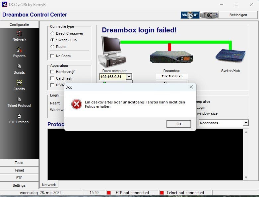Image resolution: width=259 pixels, height=197 pixels.
Task: Tick the Hardeschijf checkbox
Action: coord(52,72)
